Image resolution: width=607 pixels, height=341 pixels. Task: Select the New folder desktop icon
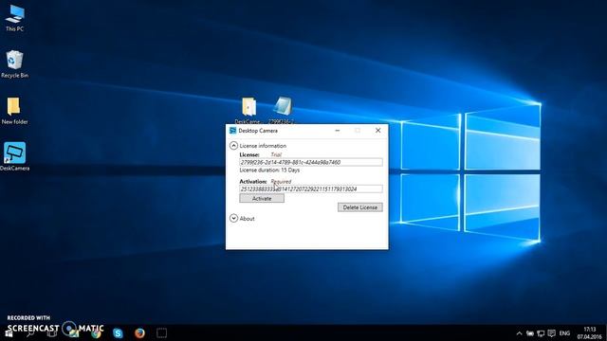click(15, 111)
